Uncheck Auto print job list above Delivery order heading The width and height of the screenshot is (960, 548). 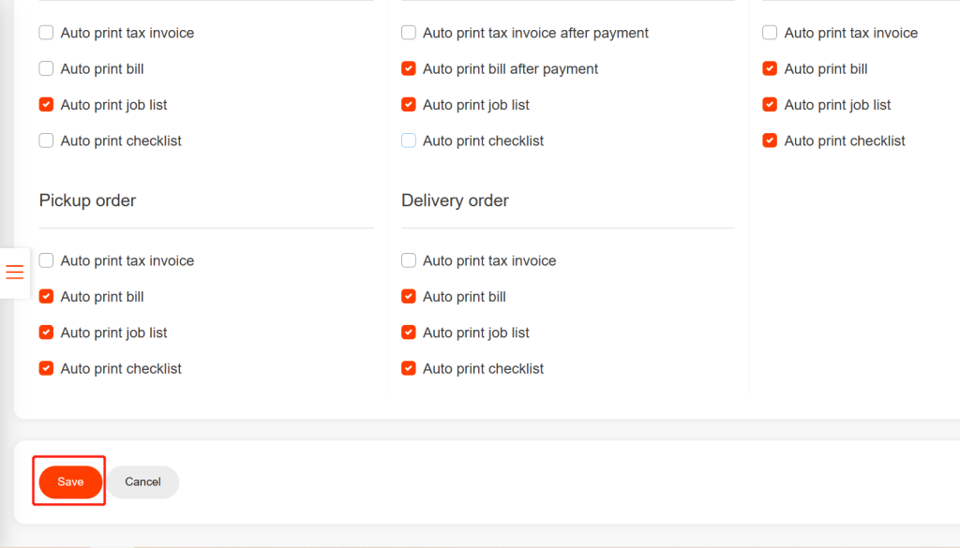click(409, 105)
